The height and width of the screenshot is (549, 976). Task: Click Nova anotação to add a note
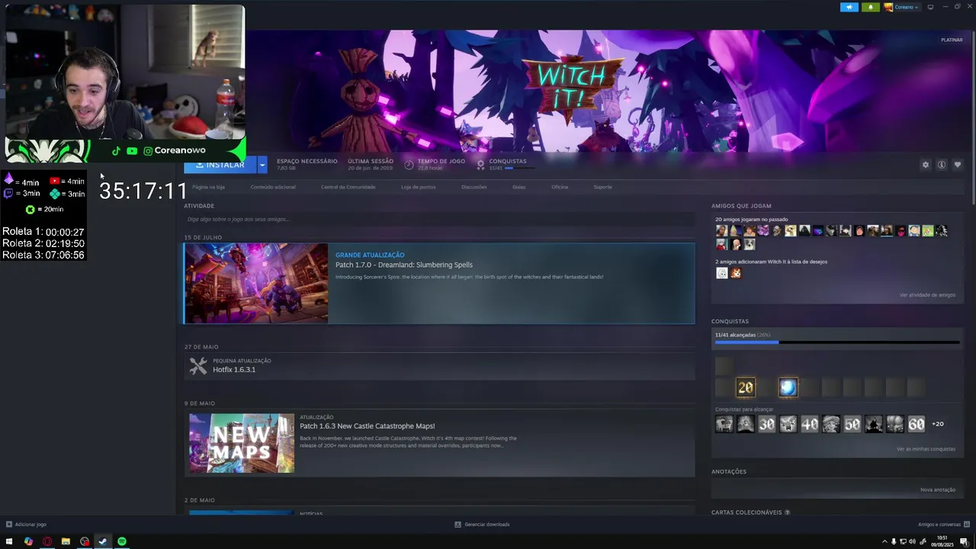pos(938,490)
